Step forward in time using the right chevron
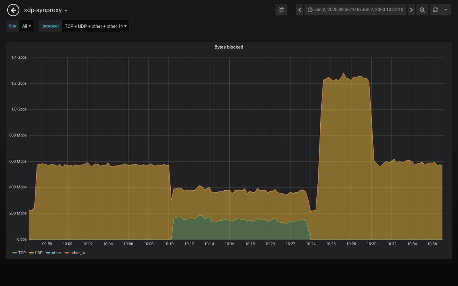The width and height of the screenshot is (458, 286). pyautogui.click(x=411, y=10)
